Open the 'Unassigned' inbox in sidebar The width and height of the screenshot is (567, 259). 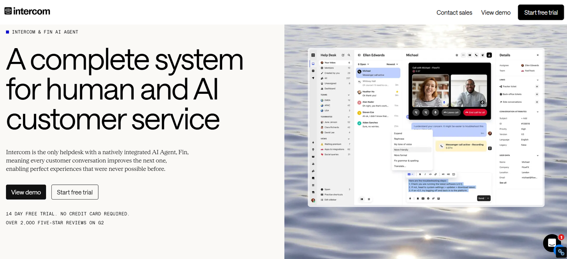[335, 84]
